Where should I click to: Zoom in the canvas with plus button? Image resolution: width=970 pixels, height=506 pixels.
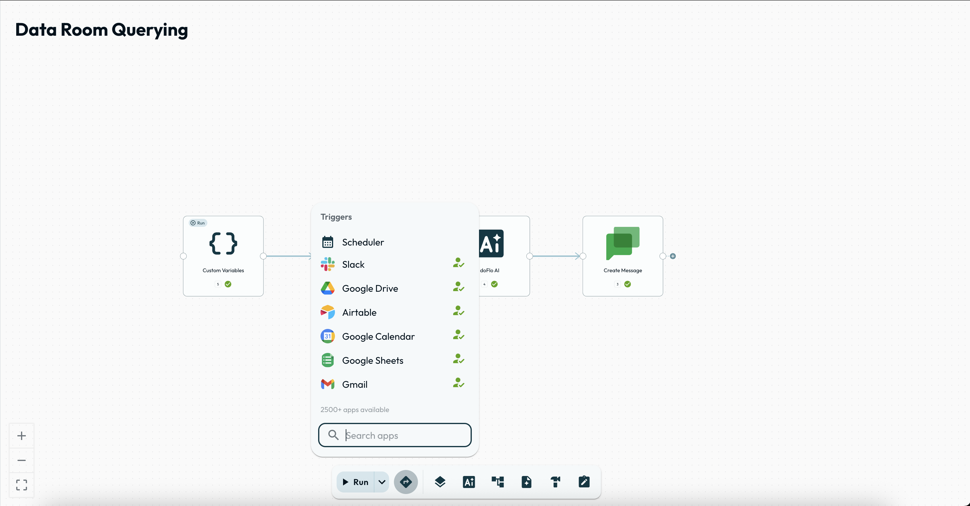click(x=22, y=436)
